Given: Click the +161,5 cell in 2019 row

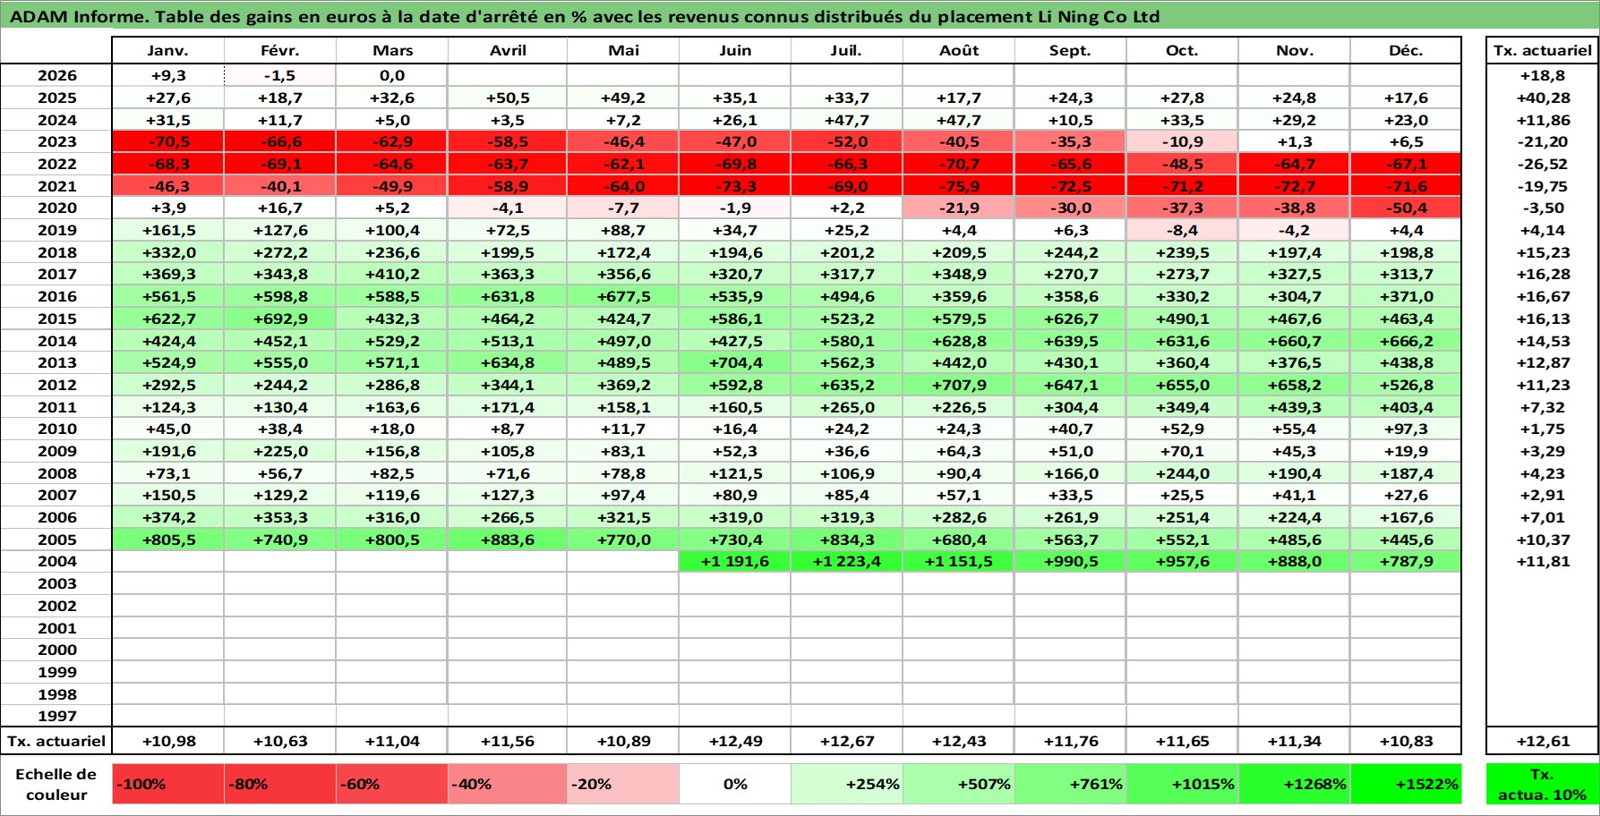Looking at the screenshot, I should pyautogui.click(x=168, y=230).
